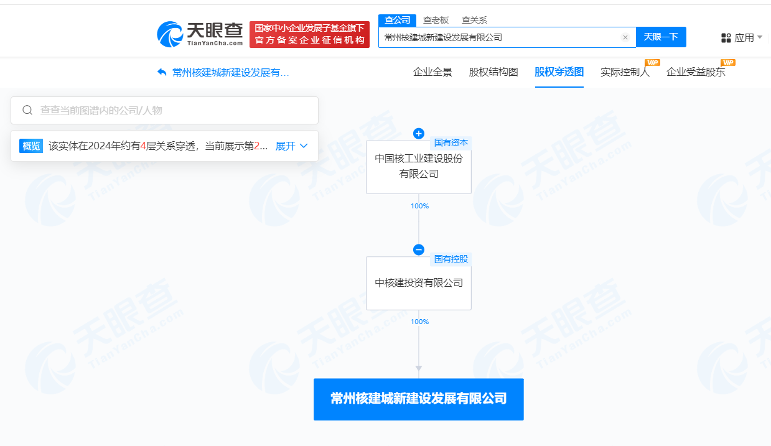The width and height of the screenshot is (771, 446).
Task: Open the 企业全景 tab
Action: 432,72
